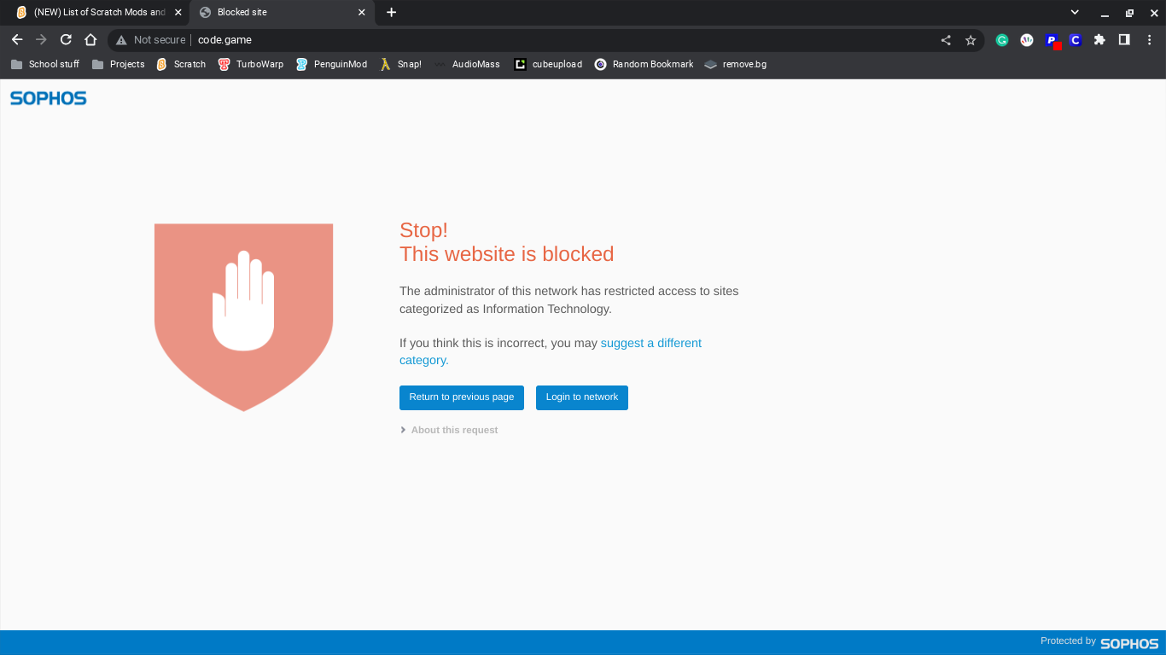Bookmark this page with the star icon
Screen dimensions: 1166x655
click(x=971, y=40)
